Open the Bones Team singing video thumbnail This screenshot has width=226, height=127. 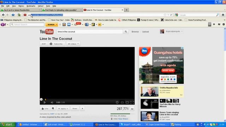pos(149,116)
